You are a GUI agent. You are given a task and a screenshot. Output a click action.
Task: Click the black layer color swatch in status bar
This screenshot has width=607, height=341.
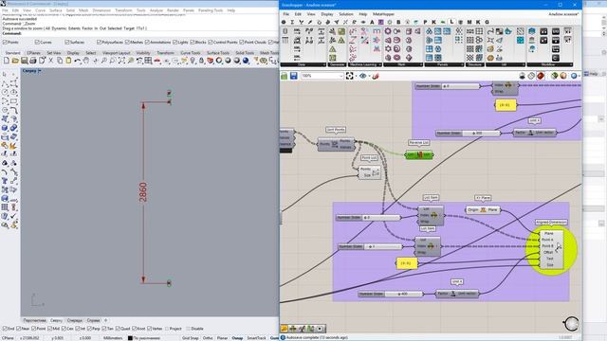131,338
